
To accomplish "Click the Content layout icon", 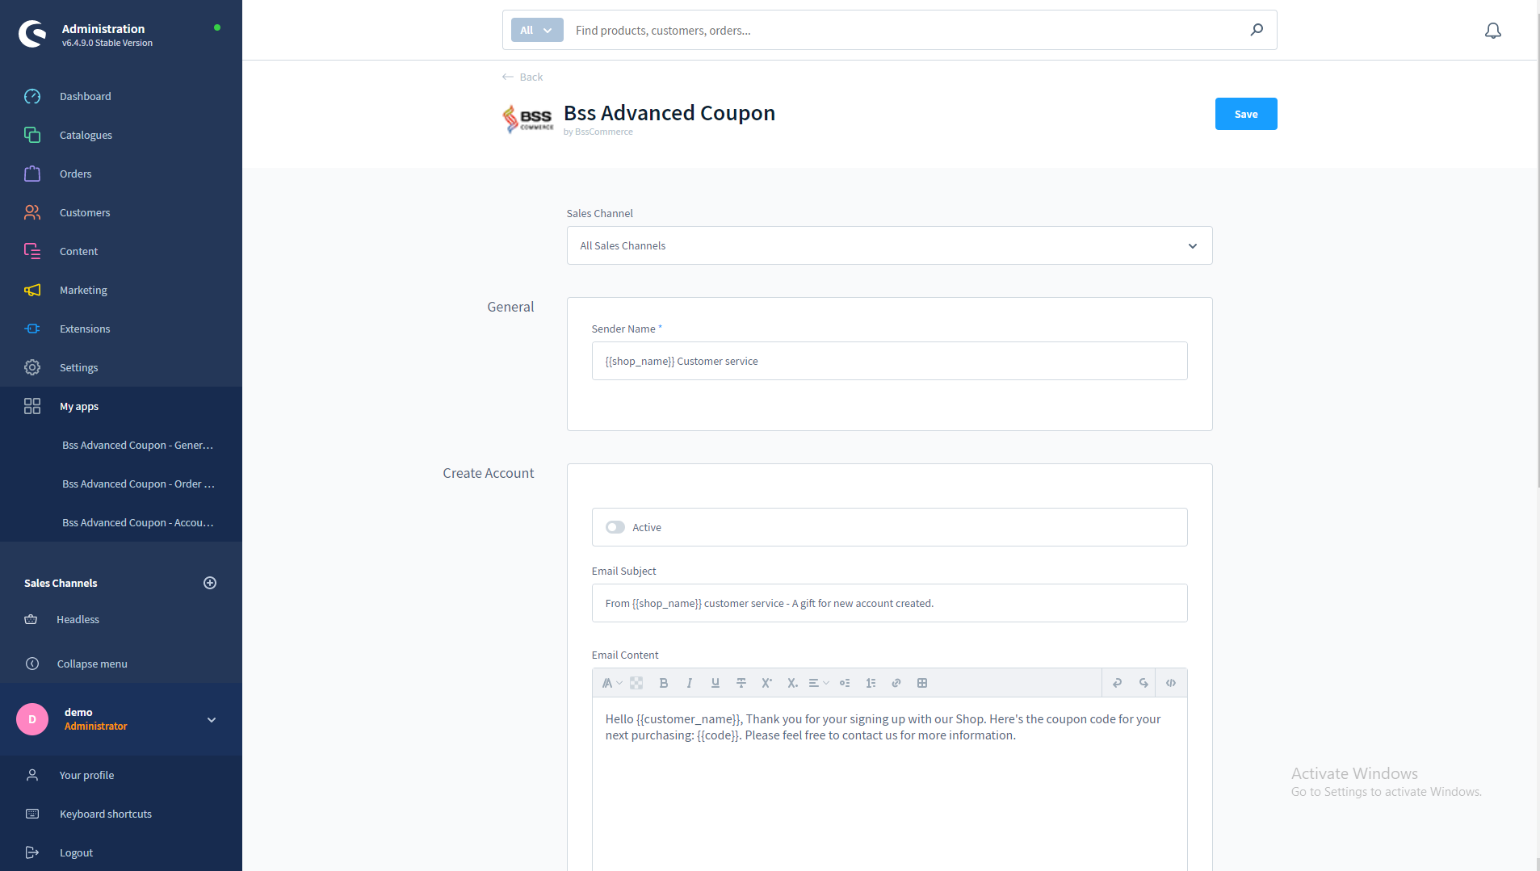I will (x=32, y=251).
